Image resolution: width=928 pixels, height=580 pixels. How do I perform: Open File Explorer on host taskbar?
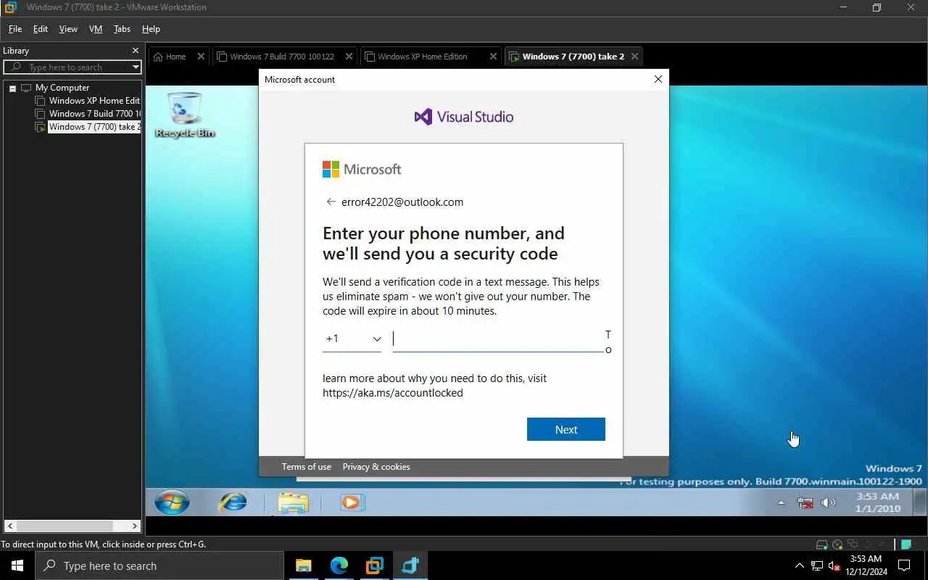pyautogui.click(x=303, y=565)
